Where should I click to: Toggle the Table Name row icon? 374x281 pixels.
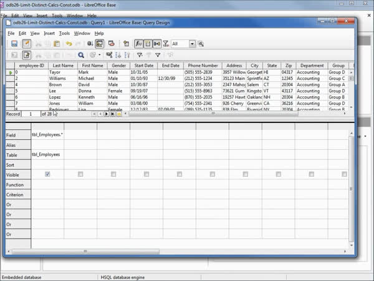(148, 44)
